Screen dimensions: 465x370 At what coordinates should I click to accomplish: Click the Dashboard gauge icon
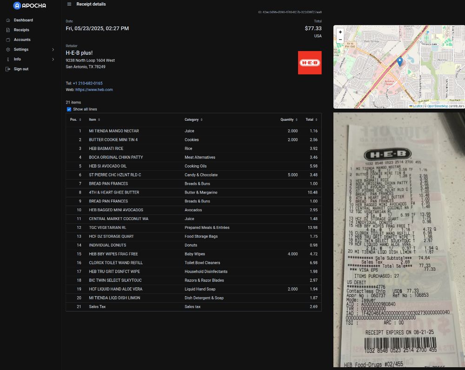[8, 20]
